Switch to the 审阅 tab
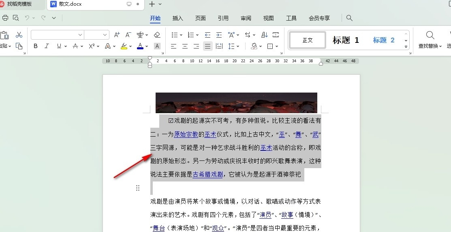The image size is (451, 232). (x=246, y=18)
